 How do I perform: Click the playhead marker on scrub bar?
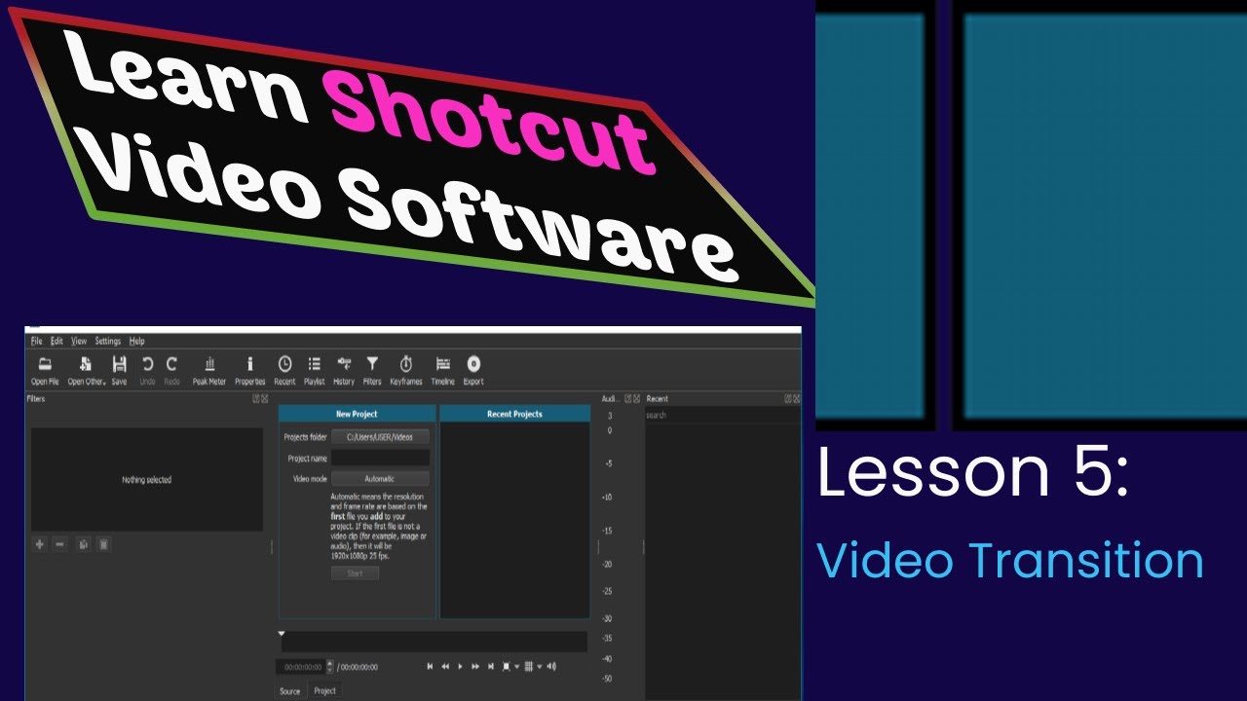click(282, 633)
